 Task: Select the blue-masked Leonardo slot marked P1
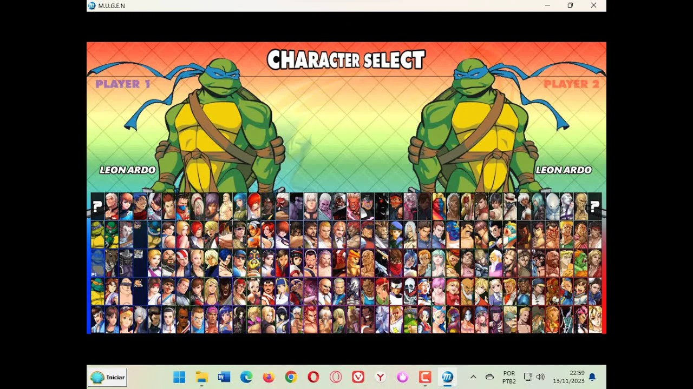tap(97, 263)
